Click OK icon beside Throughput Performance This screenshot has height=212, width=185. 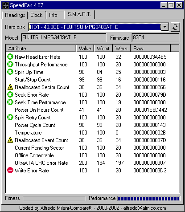coord(10,65)
